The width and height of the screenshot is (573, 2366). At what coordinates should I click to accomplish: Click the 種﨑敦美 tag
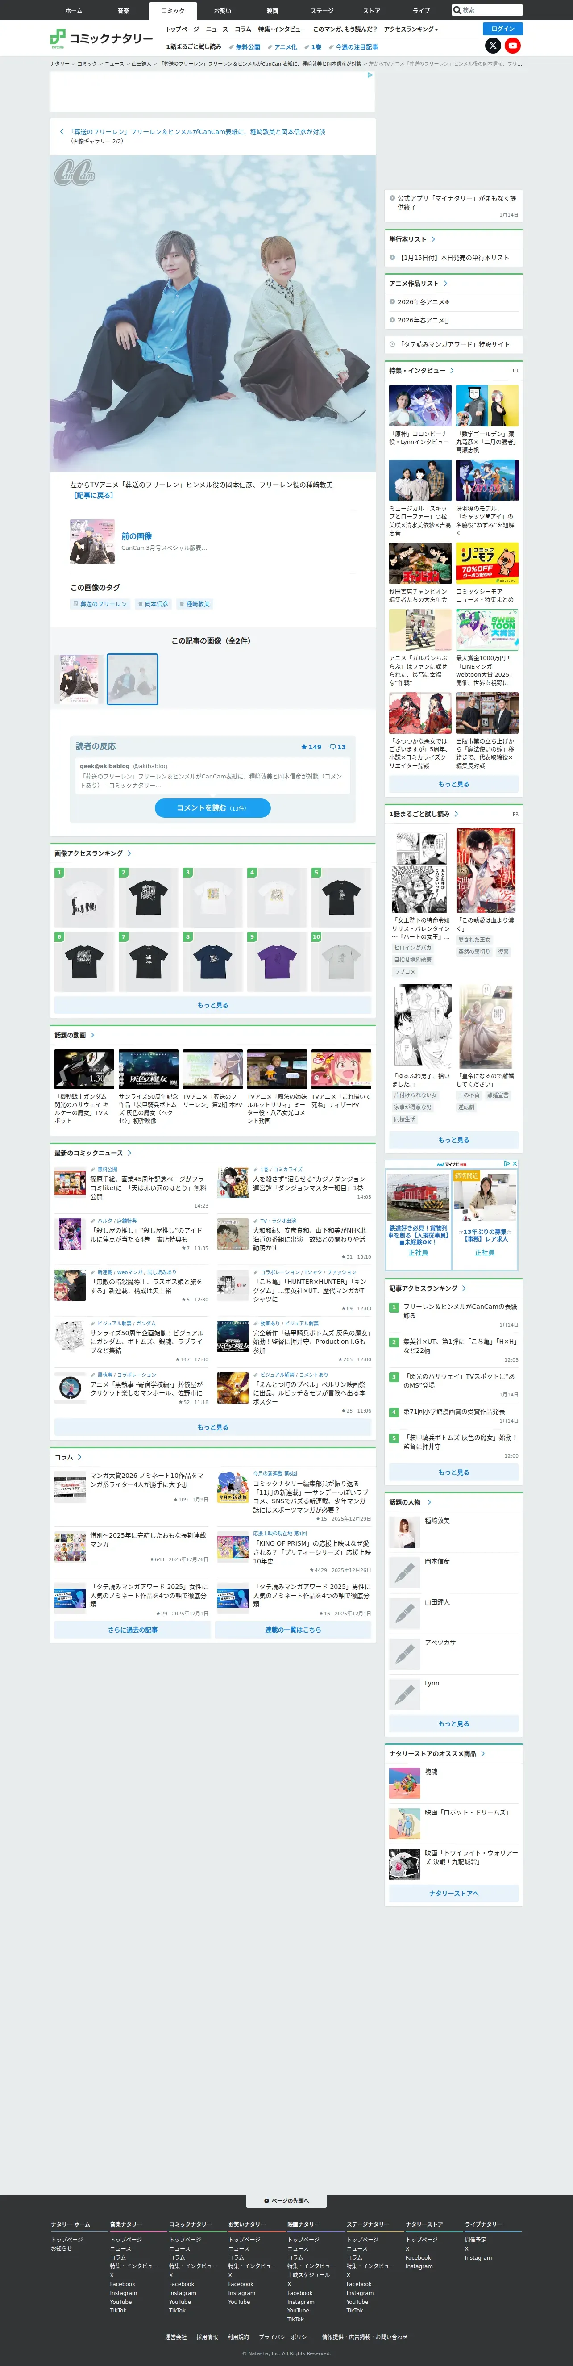click(195, 604)
